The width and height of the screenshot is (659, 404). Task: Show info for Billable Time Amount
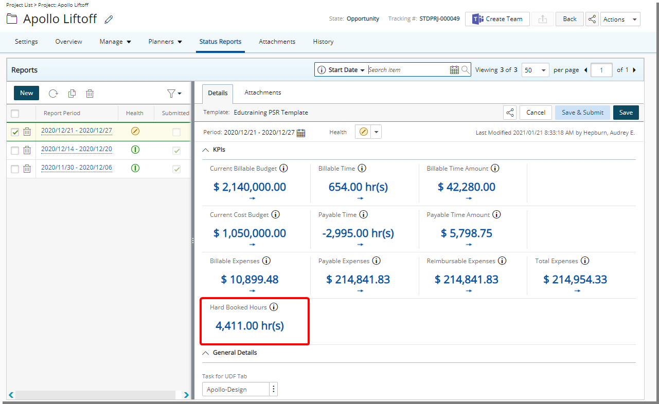495,168
